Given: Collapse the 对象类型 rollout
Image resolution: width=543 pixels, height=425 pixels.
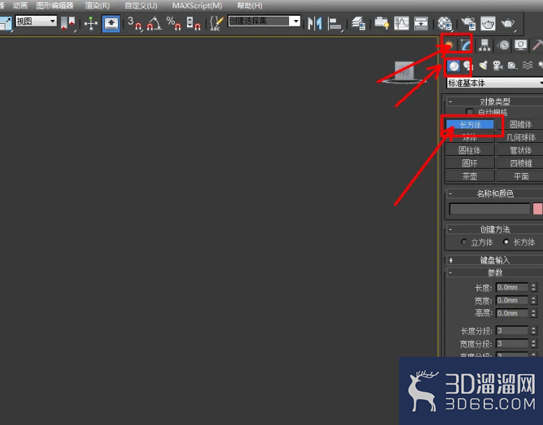Looking at the screenshot, I should (x=495, y=102).
